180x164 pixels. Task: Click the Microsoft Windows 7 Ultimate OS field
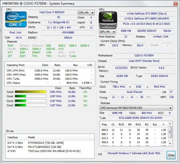point(134,153)
